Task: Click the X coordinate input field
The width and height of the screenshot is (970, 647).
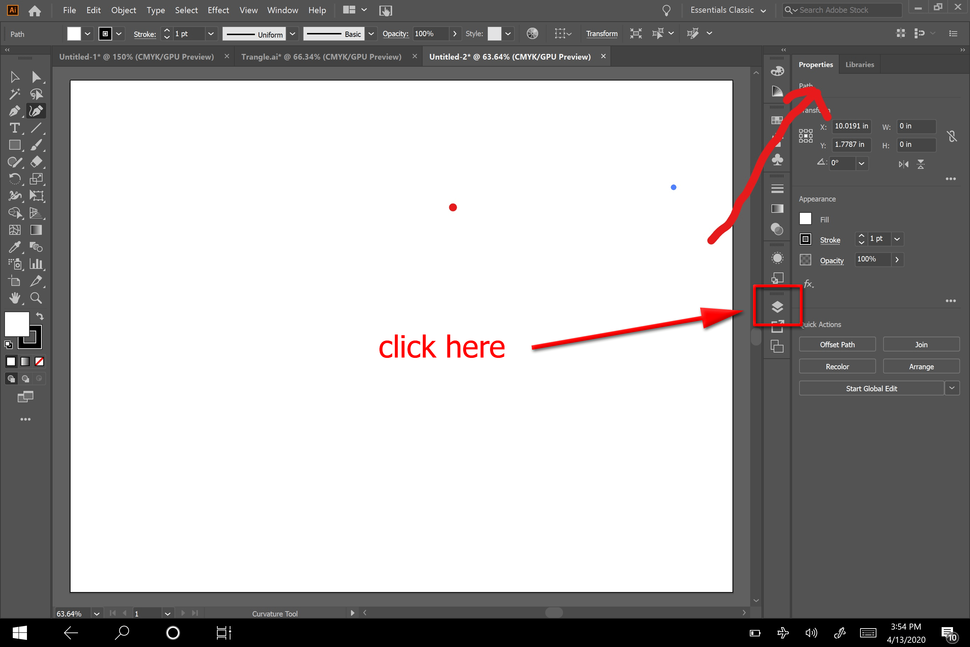Action: (852, 126)
